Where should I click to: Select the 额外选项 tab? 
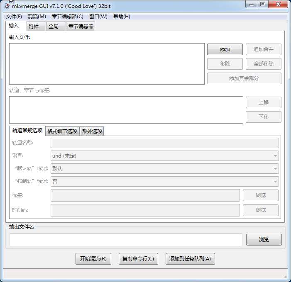pyautogui.click(x=92, y=131)
